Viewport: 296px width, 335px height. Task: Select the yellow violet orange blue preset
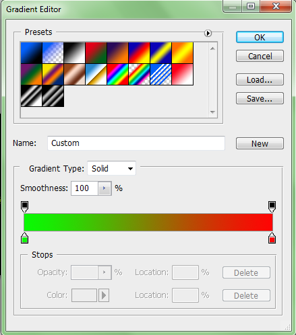[53, 75]
